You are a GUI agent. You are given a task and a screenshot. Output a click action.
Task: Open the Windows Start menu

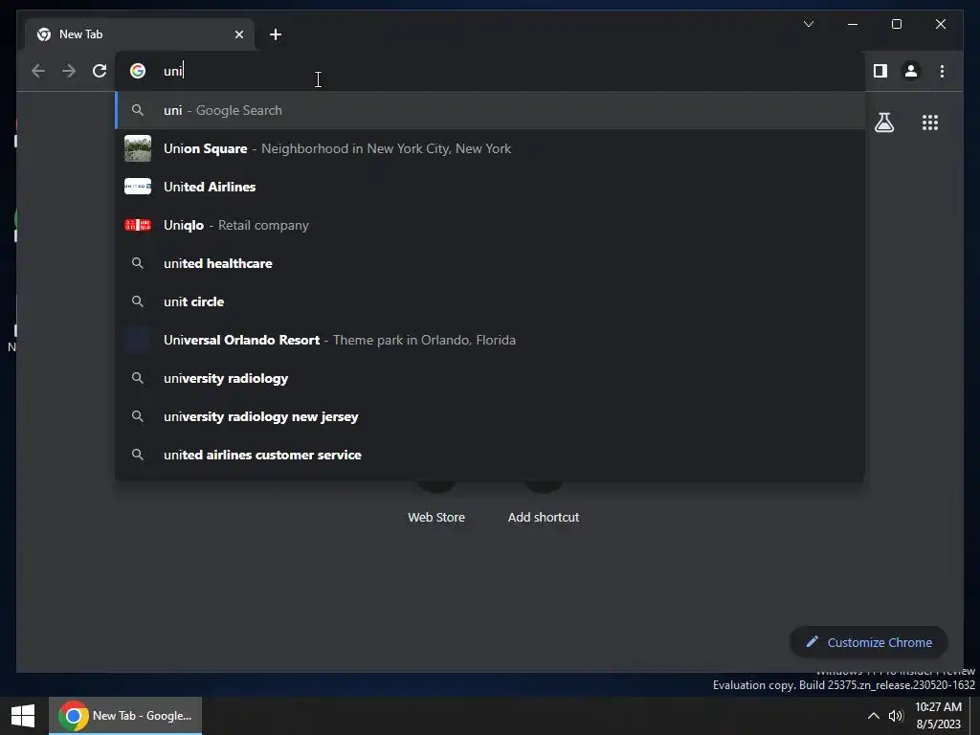pos(23,716)
